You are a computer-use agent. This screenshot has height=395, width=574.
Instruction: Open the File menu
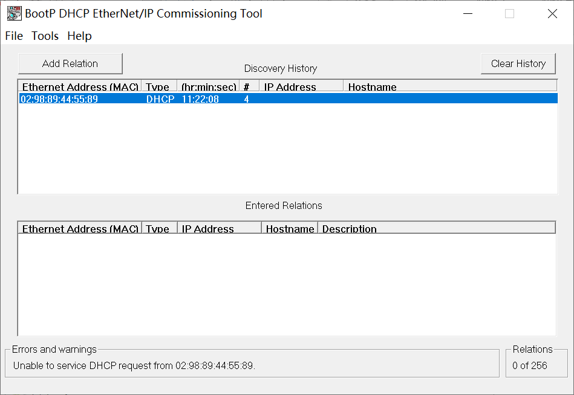pyautogui.click(x=14, y=36)
